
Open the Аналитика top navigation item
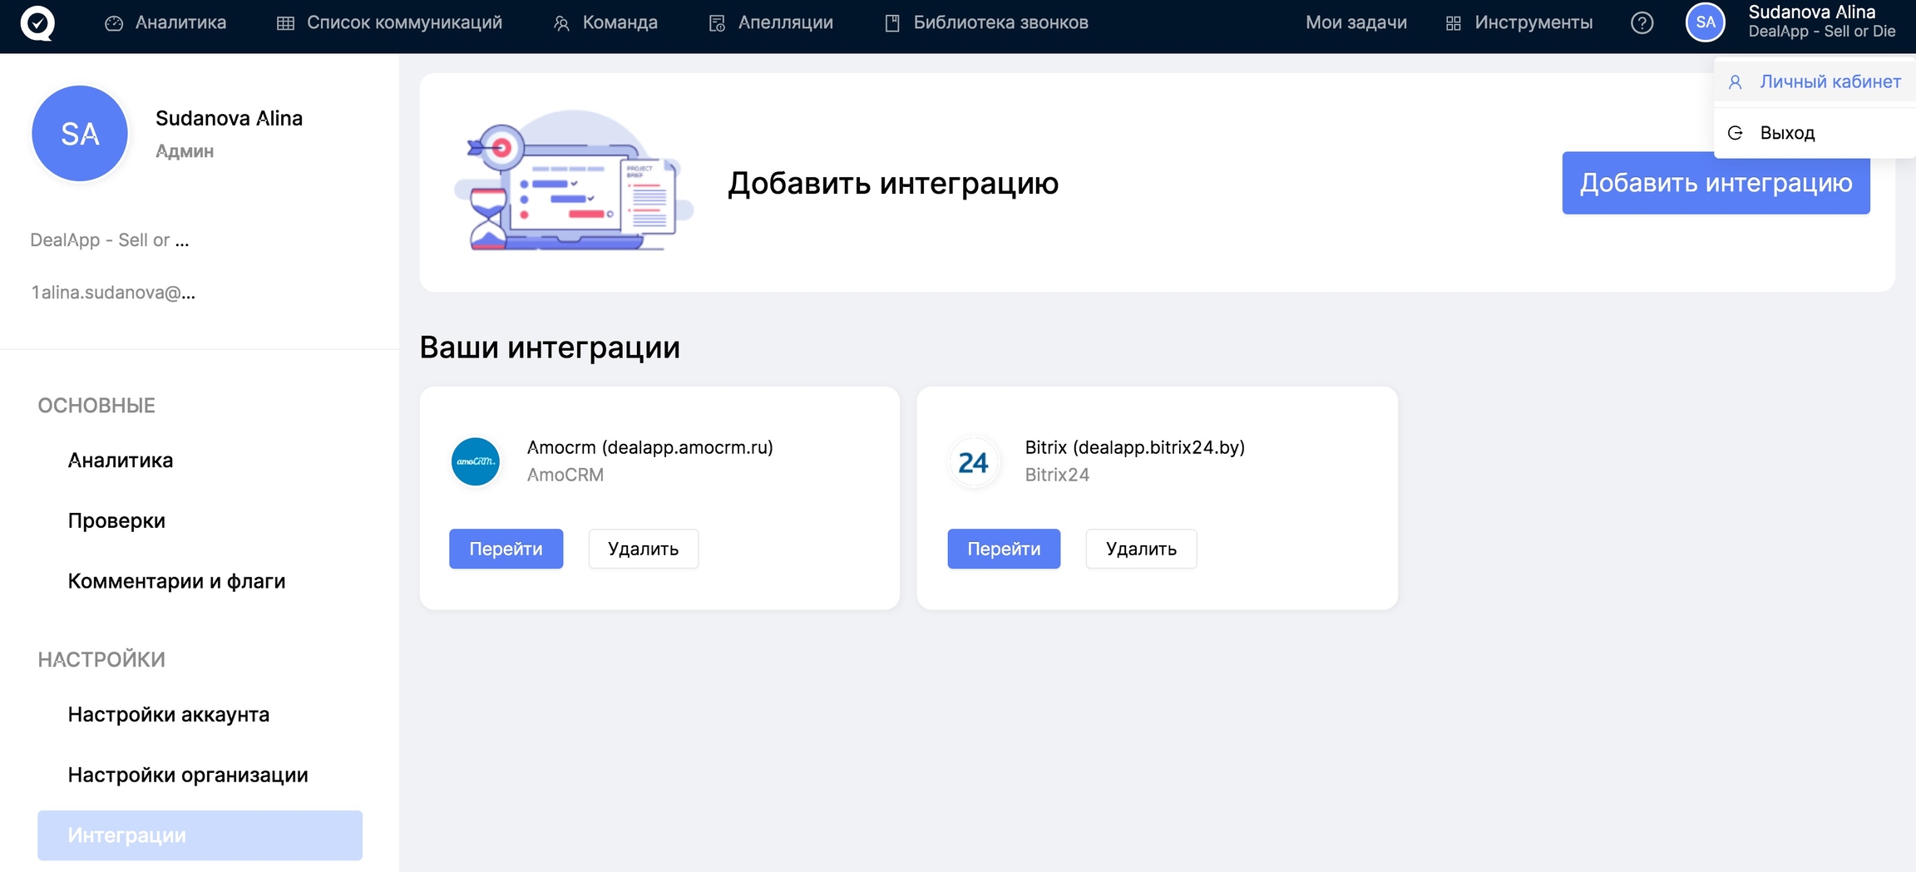click(x=165, y=22)
